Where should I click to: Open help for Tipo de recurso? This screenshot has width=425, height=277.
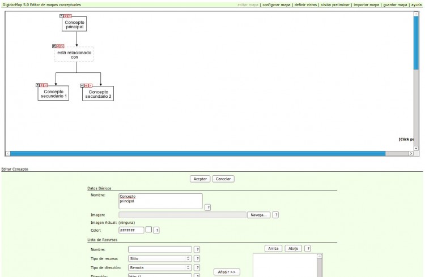coord(197,258)
